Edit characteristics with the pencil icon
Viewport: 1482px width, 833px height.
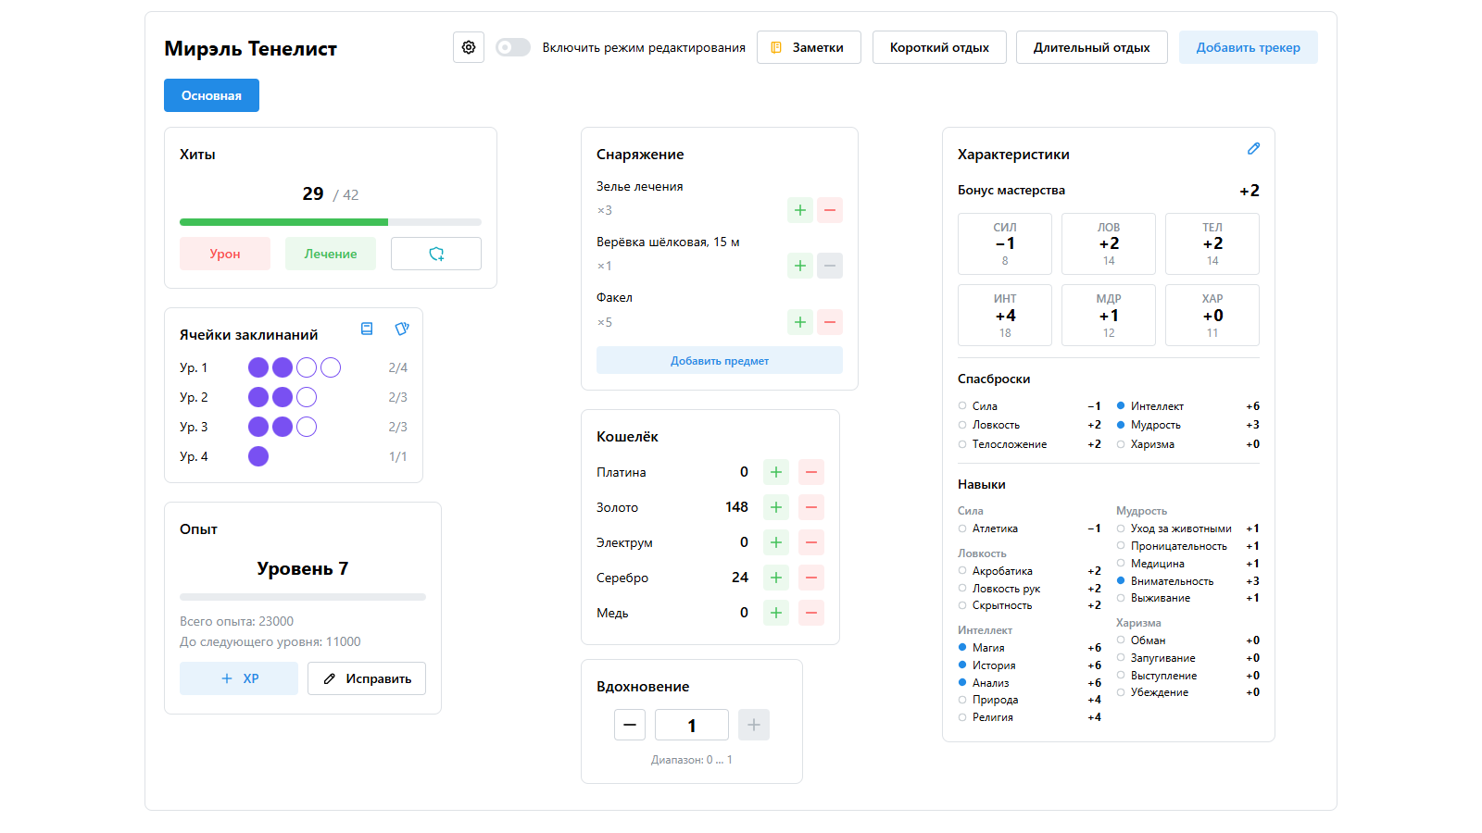[x=1253, y=149]
